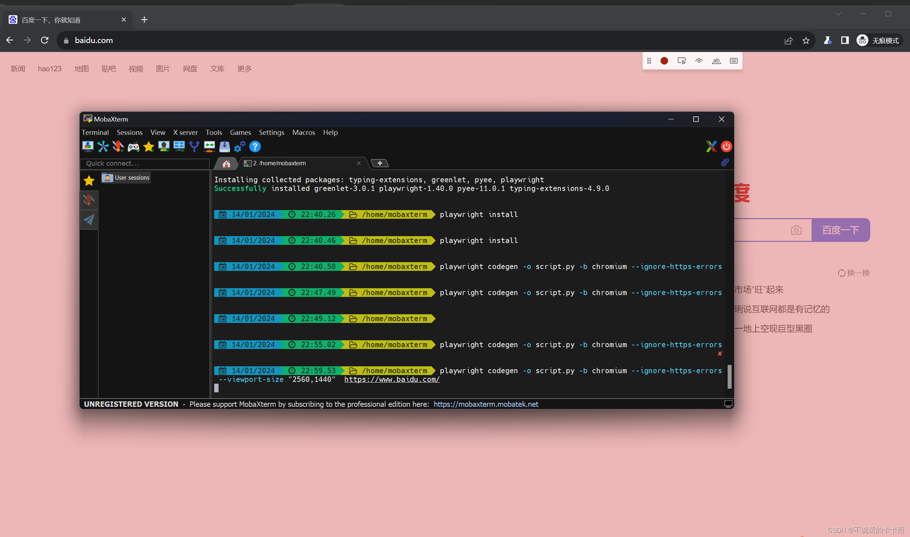Open the 视频 link on Baidu

pos(136,69)
